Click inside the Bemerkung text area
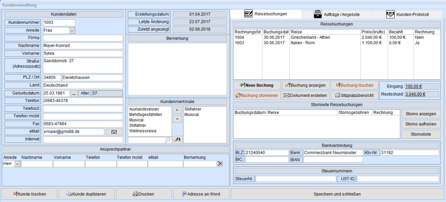The height and width of the screenshot is (202, 446). pyautogui.click(x=177, y=69)
